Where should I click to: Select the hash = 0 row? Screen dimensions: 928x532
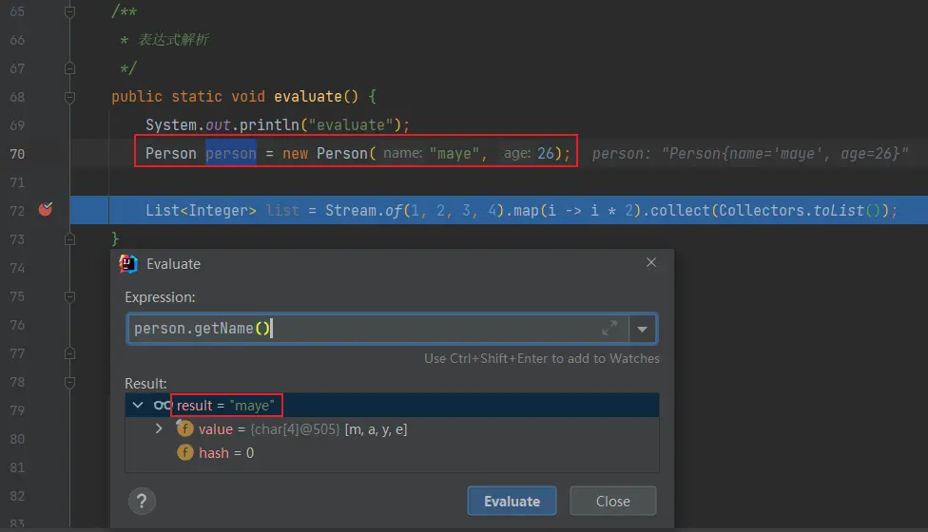392,453
